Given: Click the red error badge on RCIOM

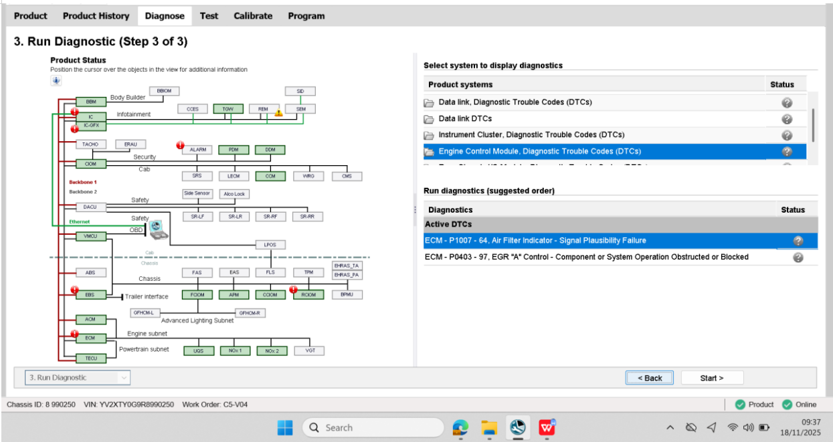Looking at the screenshot, I should (293, 290).
